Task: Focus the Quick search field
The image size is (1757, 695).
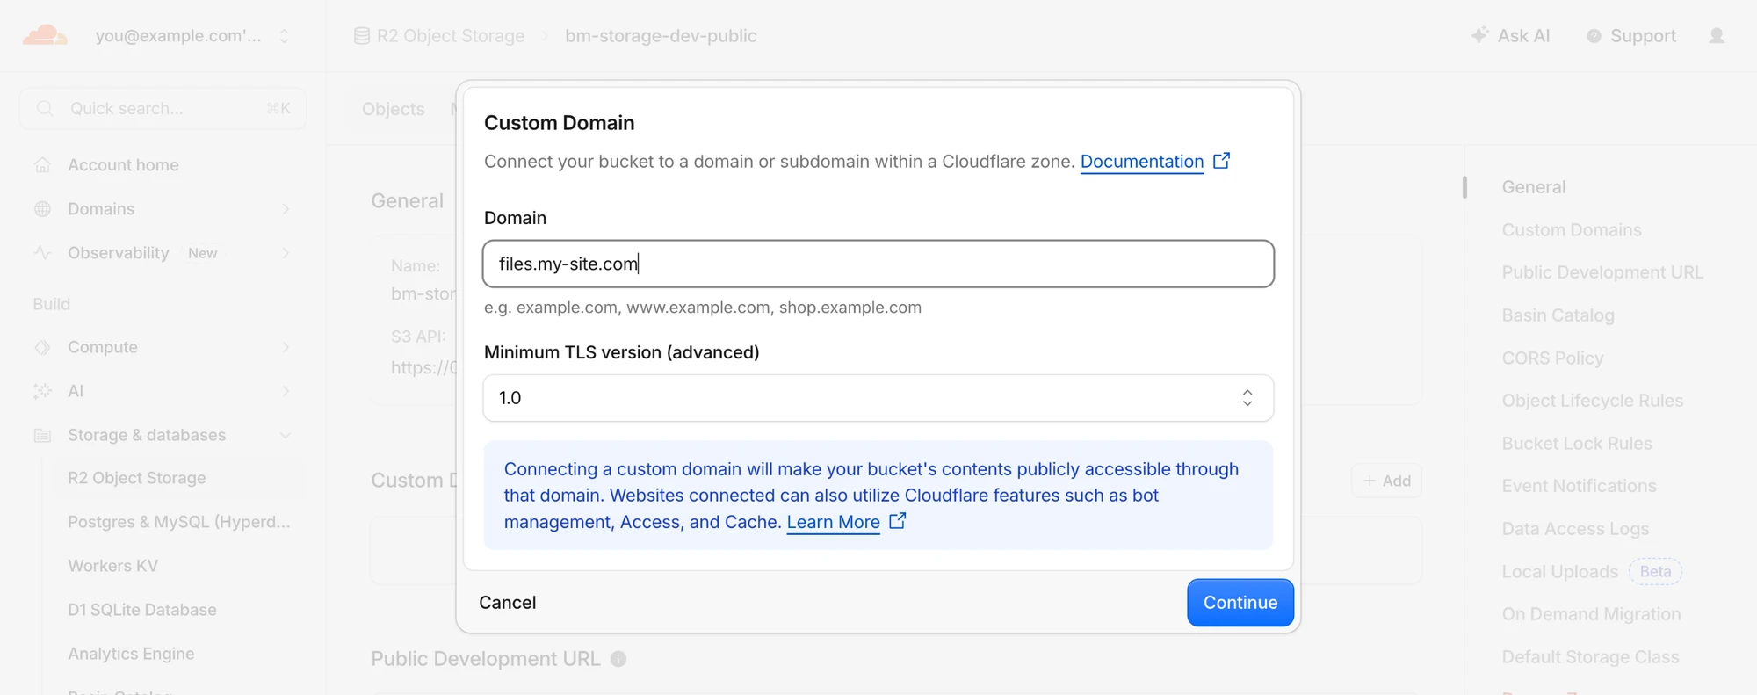Action: coord(163,108)
